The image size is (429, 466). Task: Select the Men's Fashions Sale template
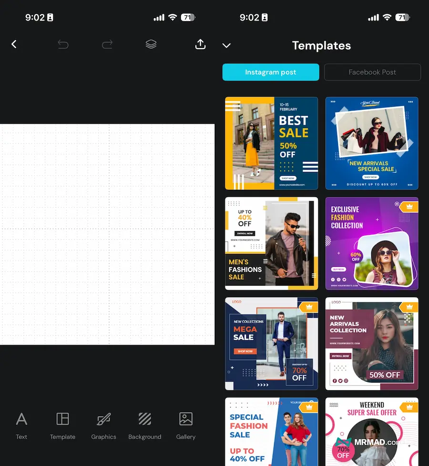click(272, 243)
